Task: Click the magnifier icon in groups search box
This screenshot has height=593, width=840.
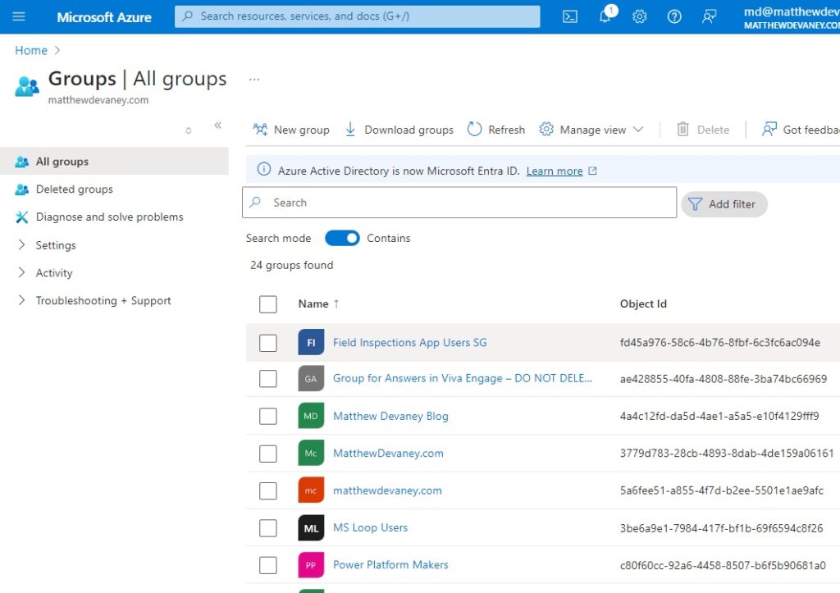Action: pyautogui.click(x=256, y=202)
